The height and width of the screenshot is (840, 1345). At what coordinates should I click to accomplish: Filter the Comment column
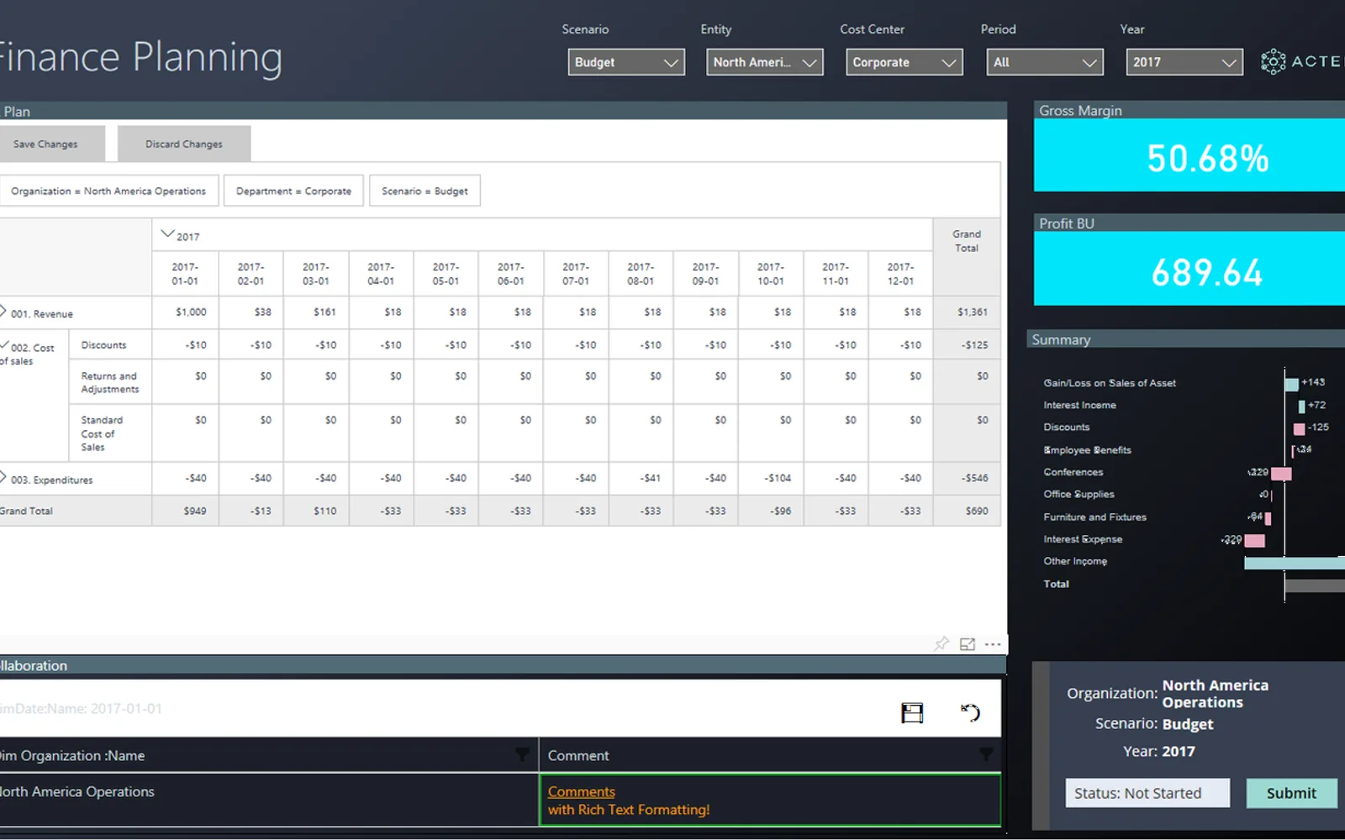[986, 754]
